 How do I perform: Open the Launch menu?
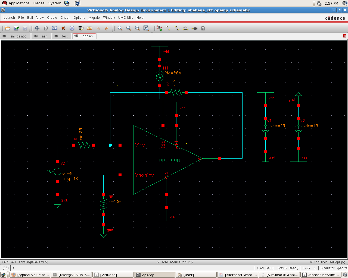point(9,18)
